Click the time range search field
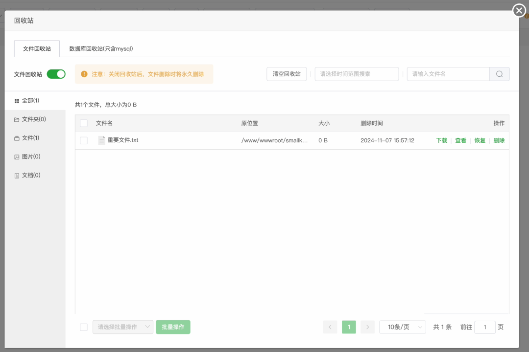The height and width of the screenshot is (352, 529). point(357,74)
